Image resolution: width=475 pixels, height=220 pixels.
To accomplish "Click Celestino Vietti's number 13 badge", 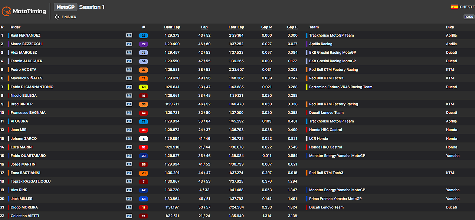I will pyautogui.click(x=143, y=216).
